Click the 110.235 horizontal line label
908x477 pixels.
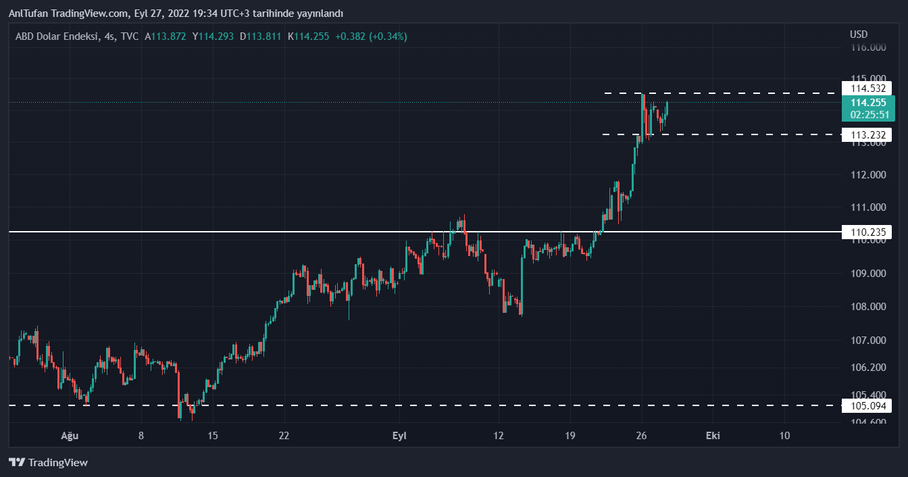pyautogui.click(x=867, y=232)
